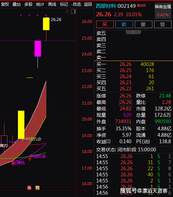Toggle the side panel layout icon
The height and width of the screenshot is (197, 173).
point(73,12)
